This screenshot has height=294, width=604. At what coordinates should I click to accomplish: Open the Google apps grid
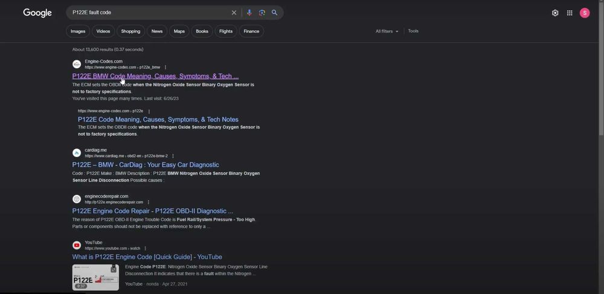[x=570, y=13]
